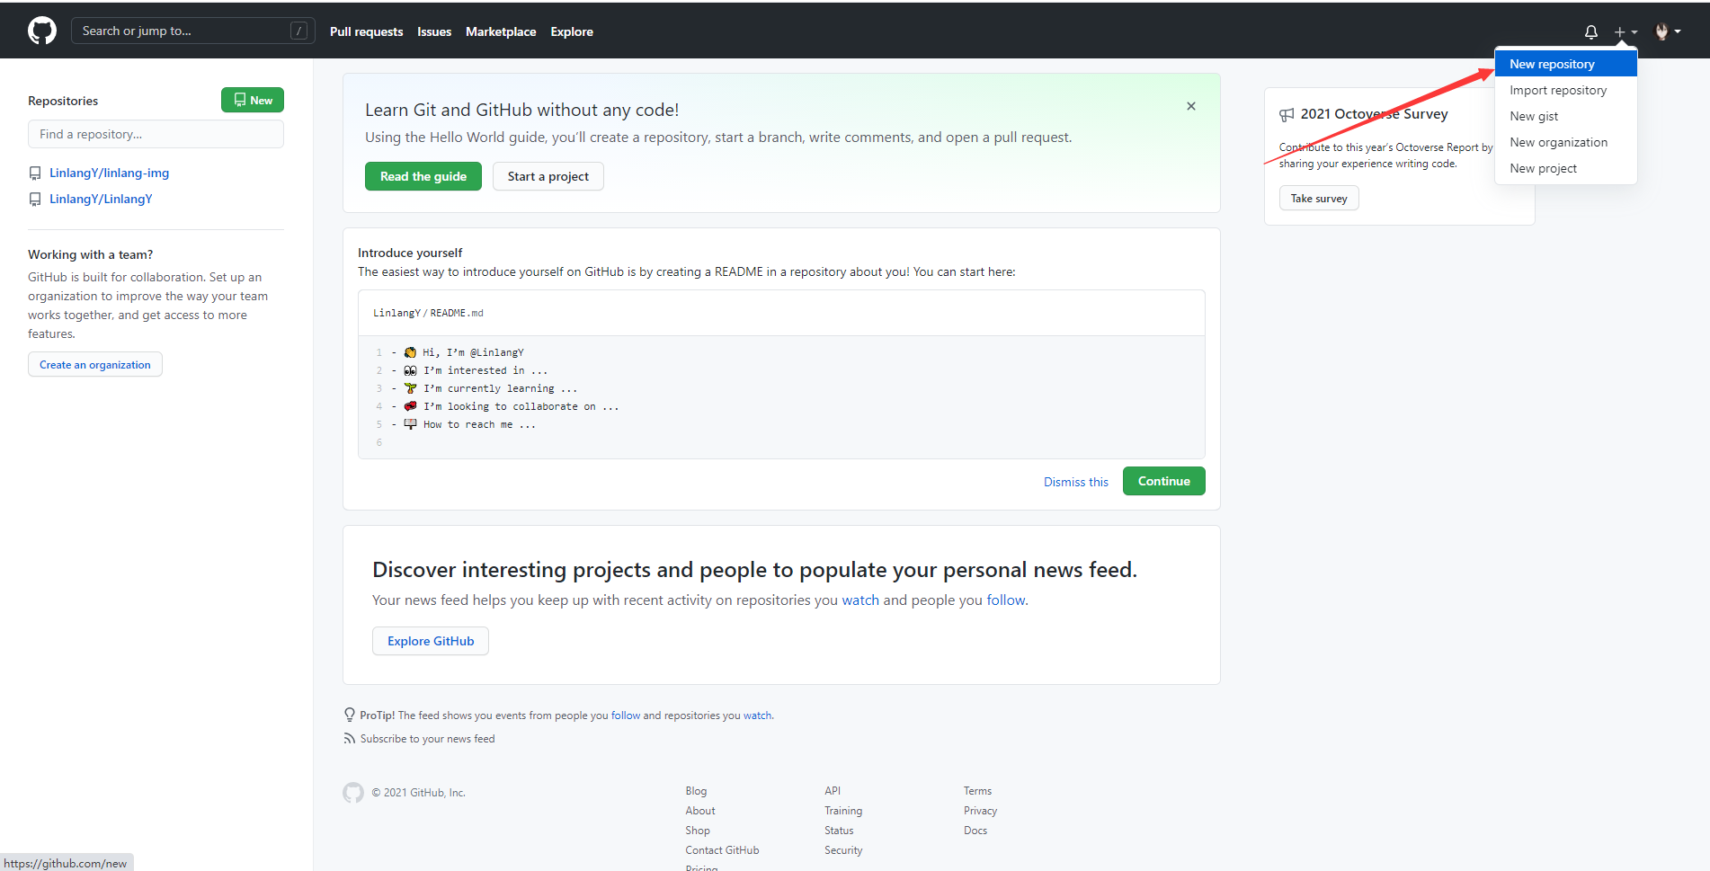The height and width of the screenshot is (871, 1710).
Task: Click the megaphone icon by Octoverse Survey
Action: tap(1287, 114)
